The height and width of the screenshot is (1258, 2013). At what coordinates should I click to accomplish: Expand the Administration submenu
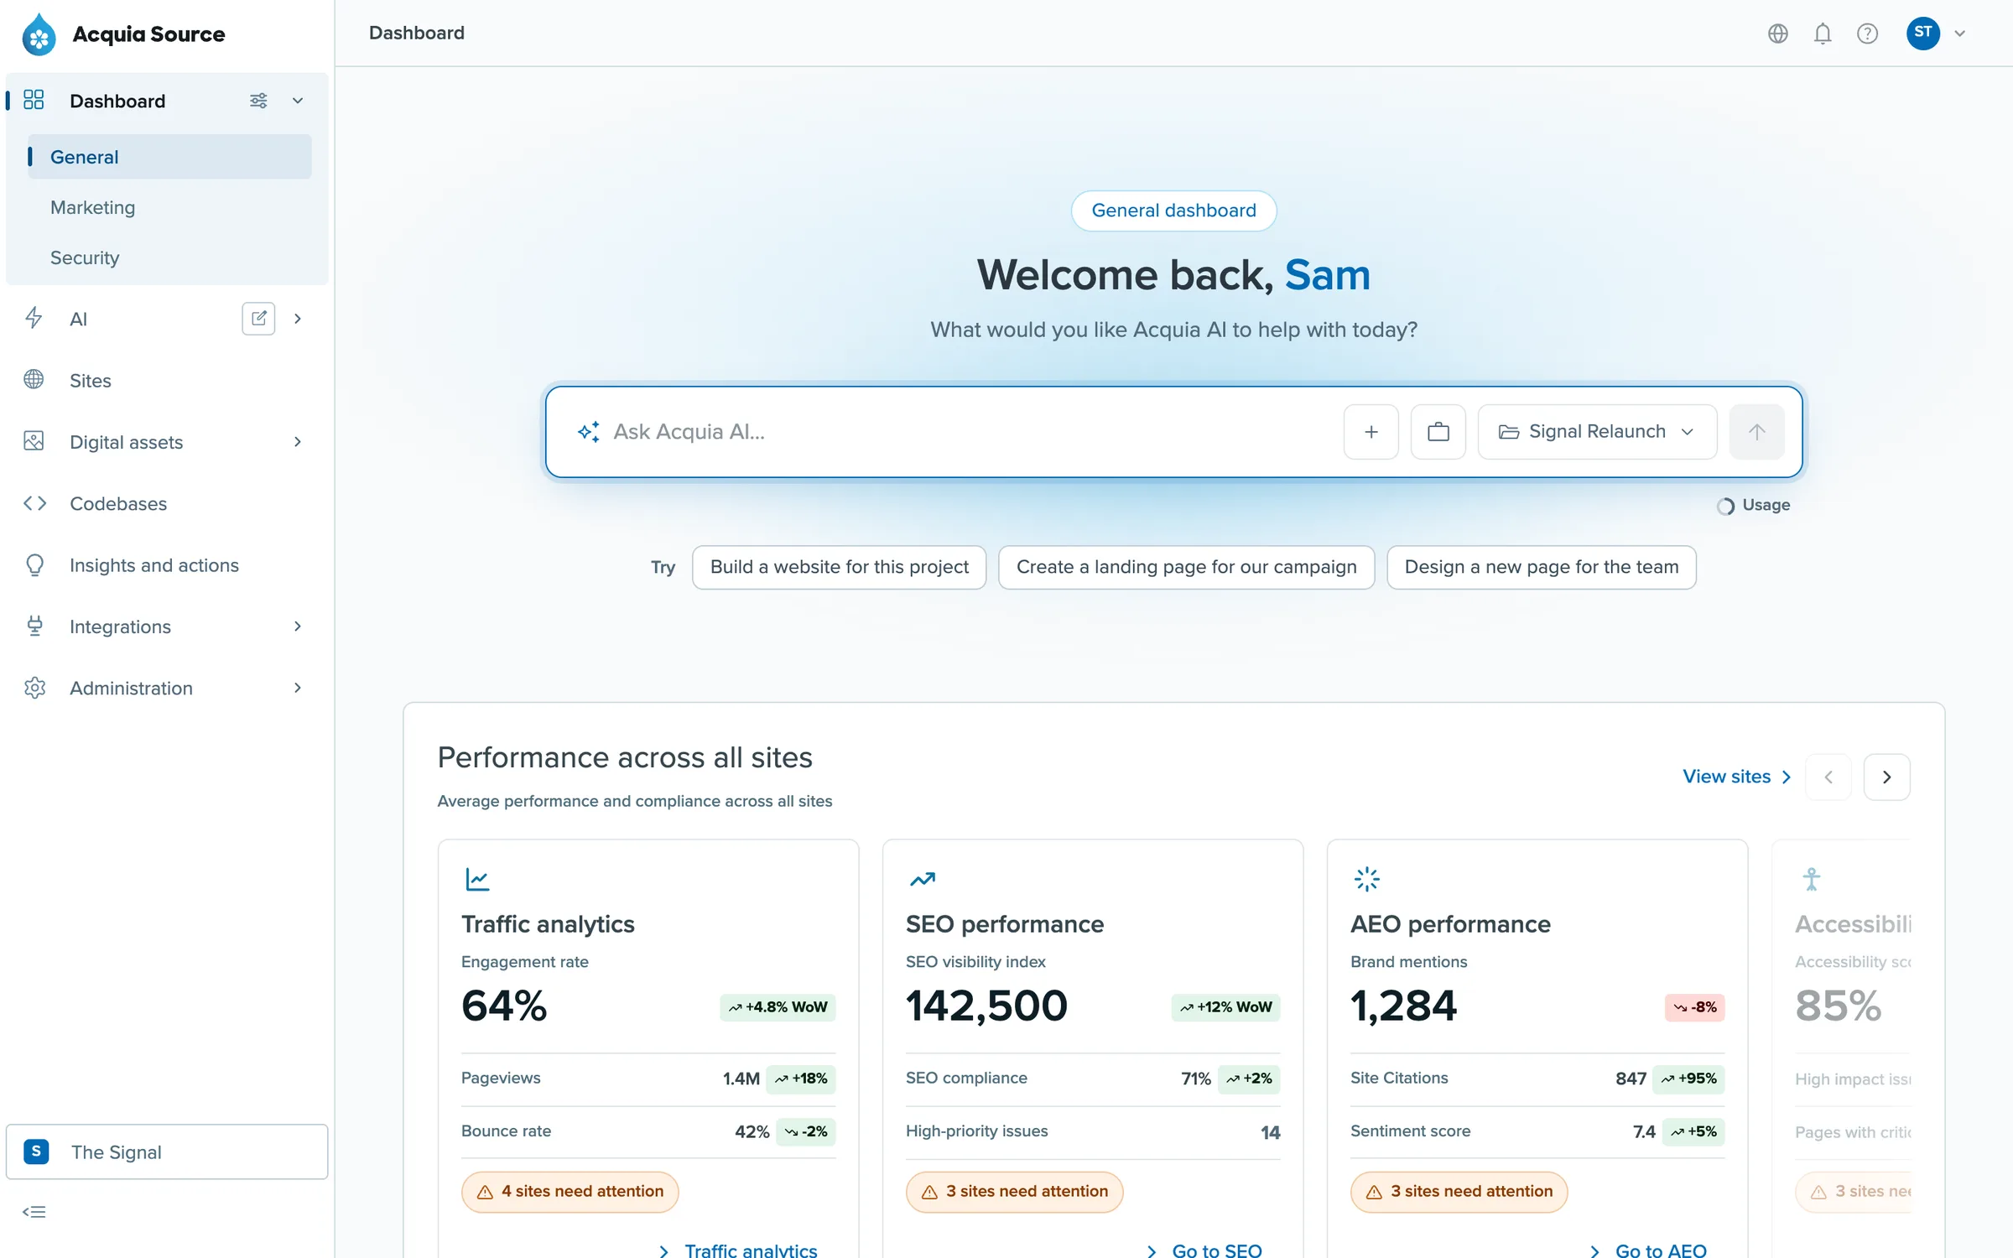[x=298, y=688]
